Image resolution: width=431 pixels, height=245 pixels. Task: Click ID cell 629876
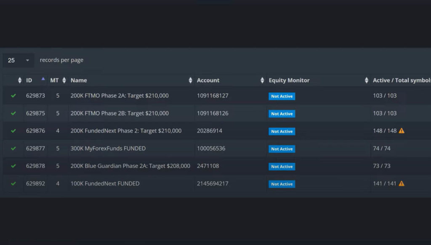(x=35, y=131)
